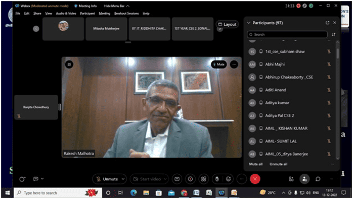The image size is (354, 199).
Task: Click the red End meeting button
Action: (255, 179)
